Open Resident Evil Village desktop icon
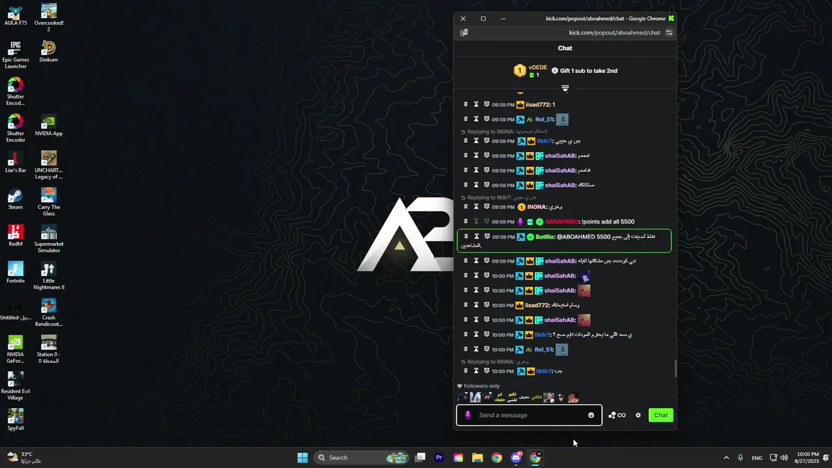The height and width of the screenshot is (468, 832). (16, 386)
